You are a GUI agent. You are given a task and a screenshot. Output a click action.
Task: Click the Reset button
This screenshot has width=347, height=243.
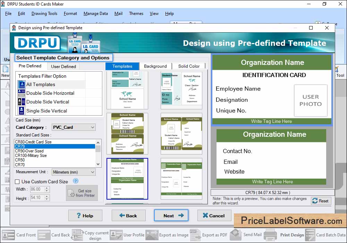coord(320,201)
